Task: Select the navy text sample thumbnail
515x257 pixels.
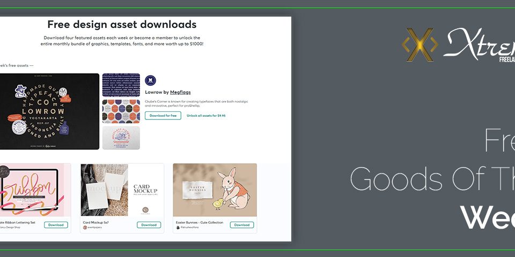Action: click(x=121, y=85)
